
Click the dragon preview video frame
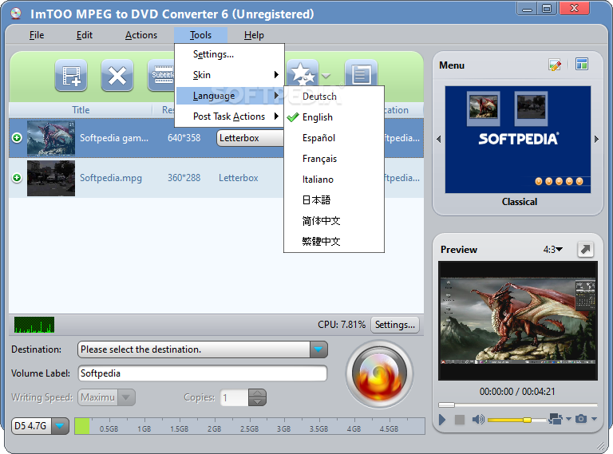(x=517, y=322)
